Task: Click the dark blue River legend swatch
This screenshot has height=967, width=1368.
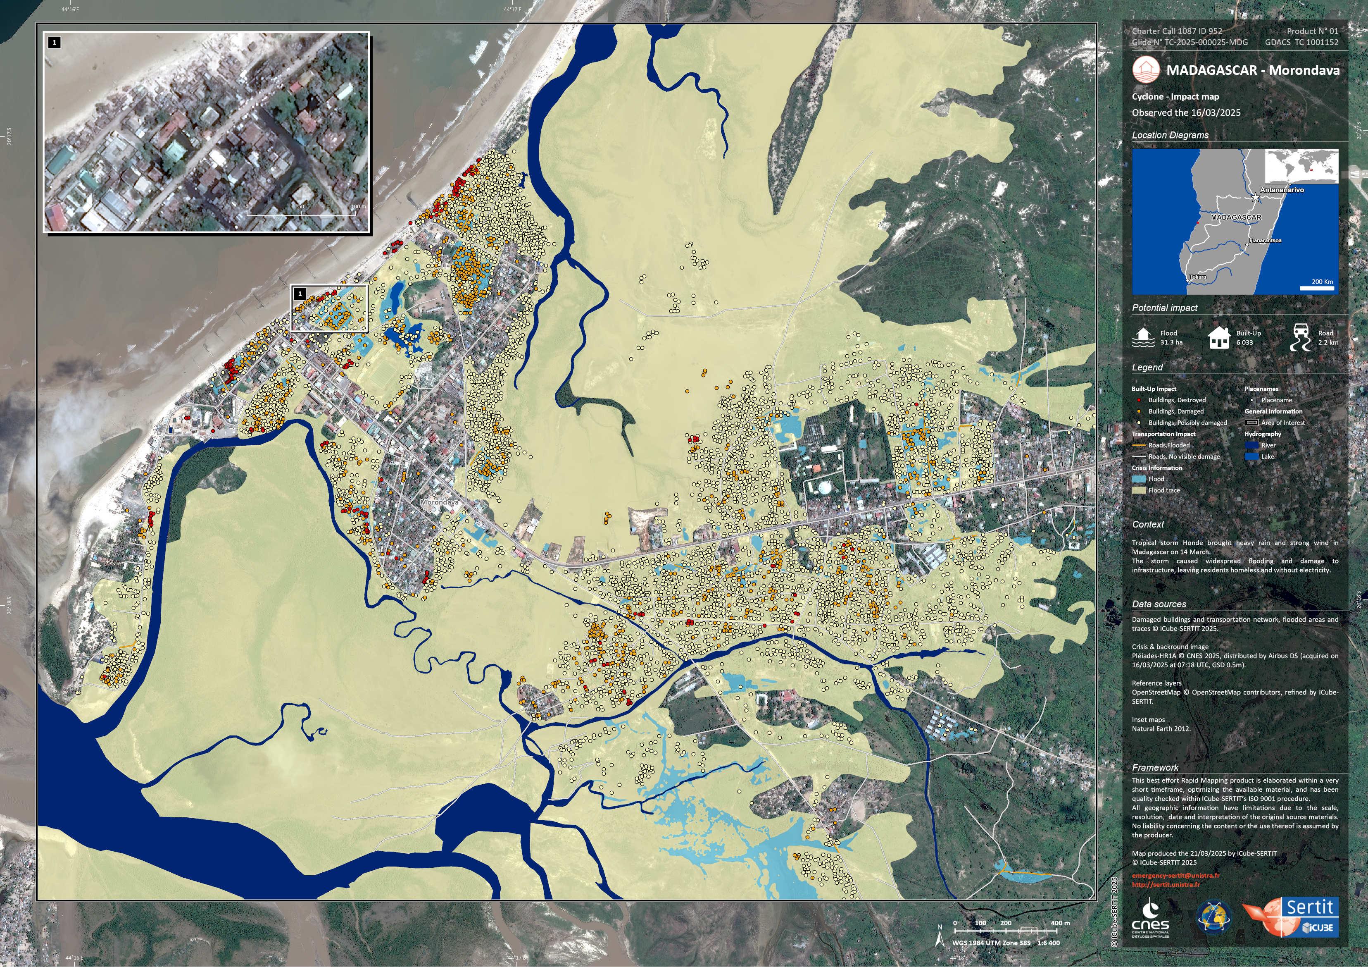Action: tap(1252, 445)
